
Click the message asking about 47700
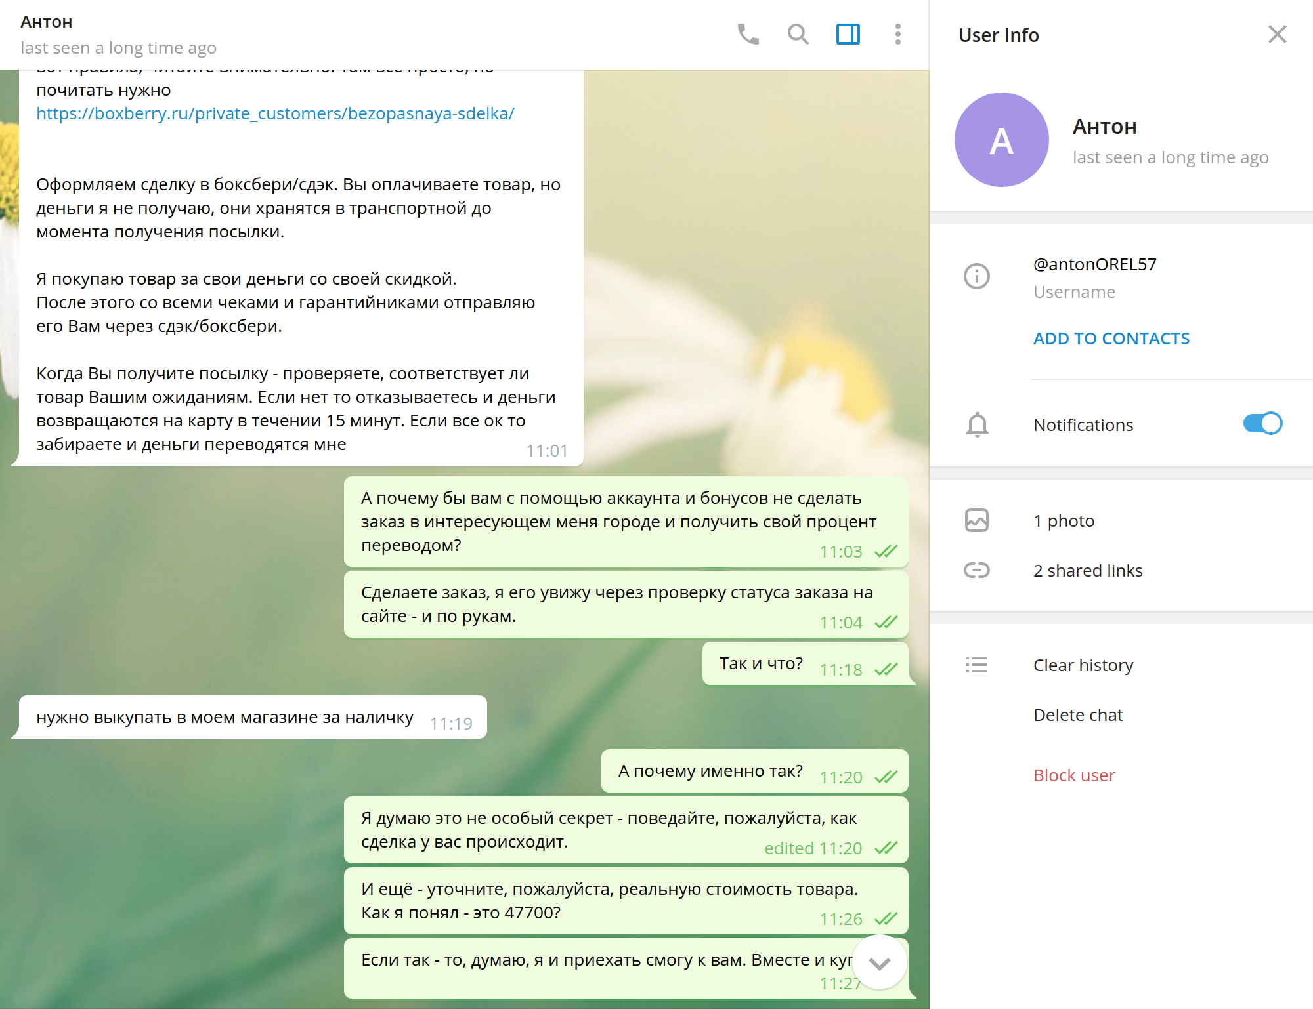click(x=626, y=901)
